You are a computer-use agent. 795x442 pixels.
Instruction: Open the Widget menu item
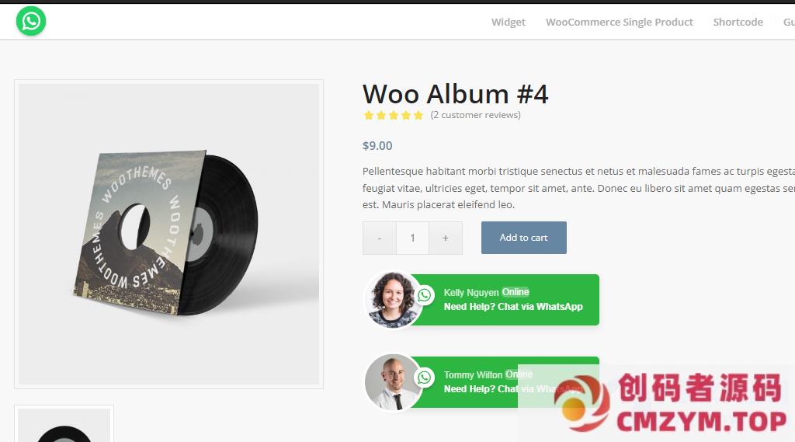coord(508,23)
